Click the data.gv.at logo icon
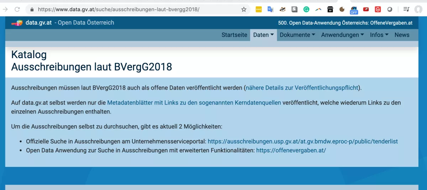The height and width of the screenshot is (190, 427). pos(17,23)
